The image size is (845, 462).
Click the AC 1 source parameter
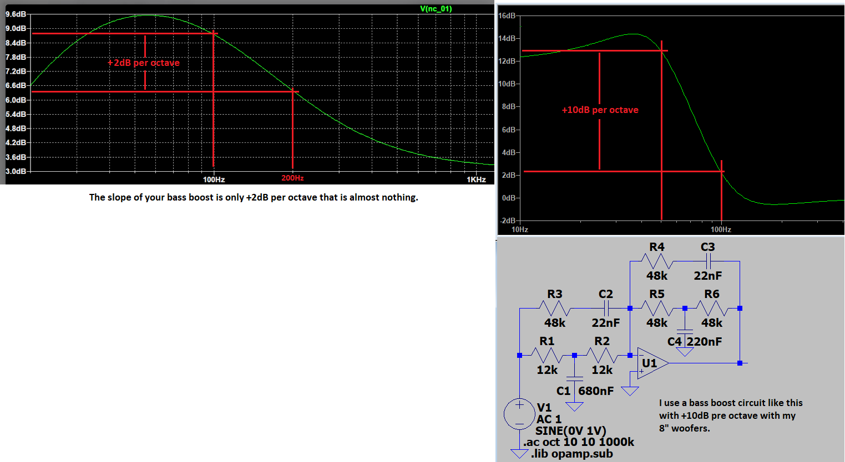(549, 419)
